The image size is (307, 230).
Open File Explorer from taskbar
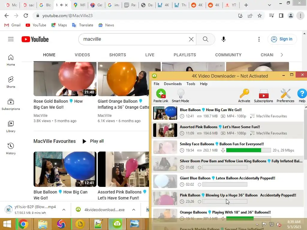43,224
